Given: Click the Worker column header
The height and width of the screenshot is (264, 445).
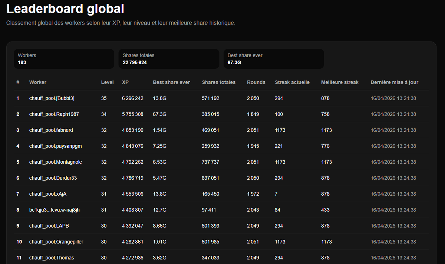Looking at the screenshot, I should [x=38, y=82].
